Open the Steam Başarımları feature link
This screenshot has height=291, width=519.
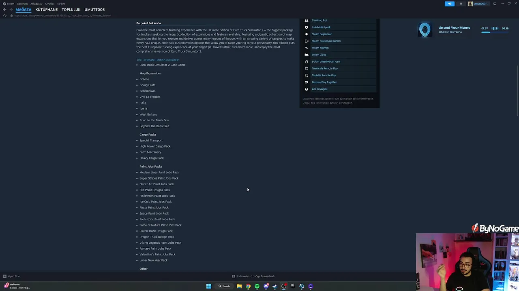click(x=322, y=34)
